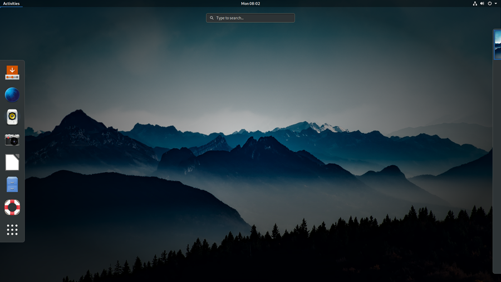Open the Mon 08:02 clock menu

click(250, 3)
